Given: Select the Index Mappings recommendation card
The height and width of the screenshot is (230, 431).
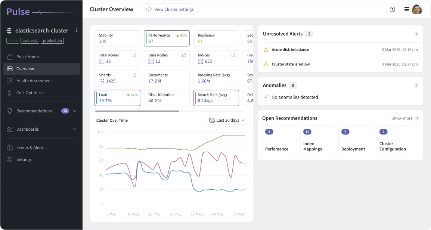Looking at the screenshot, I should click(x=317, y=140).
